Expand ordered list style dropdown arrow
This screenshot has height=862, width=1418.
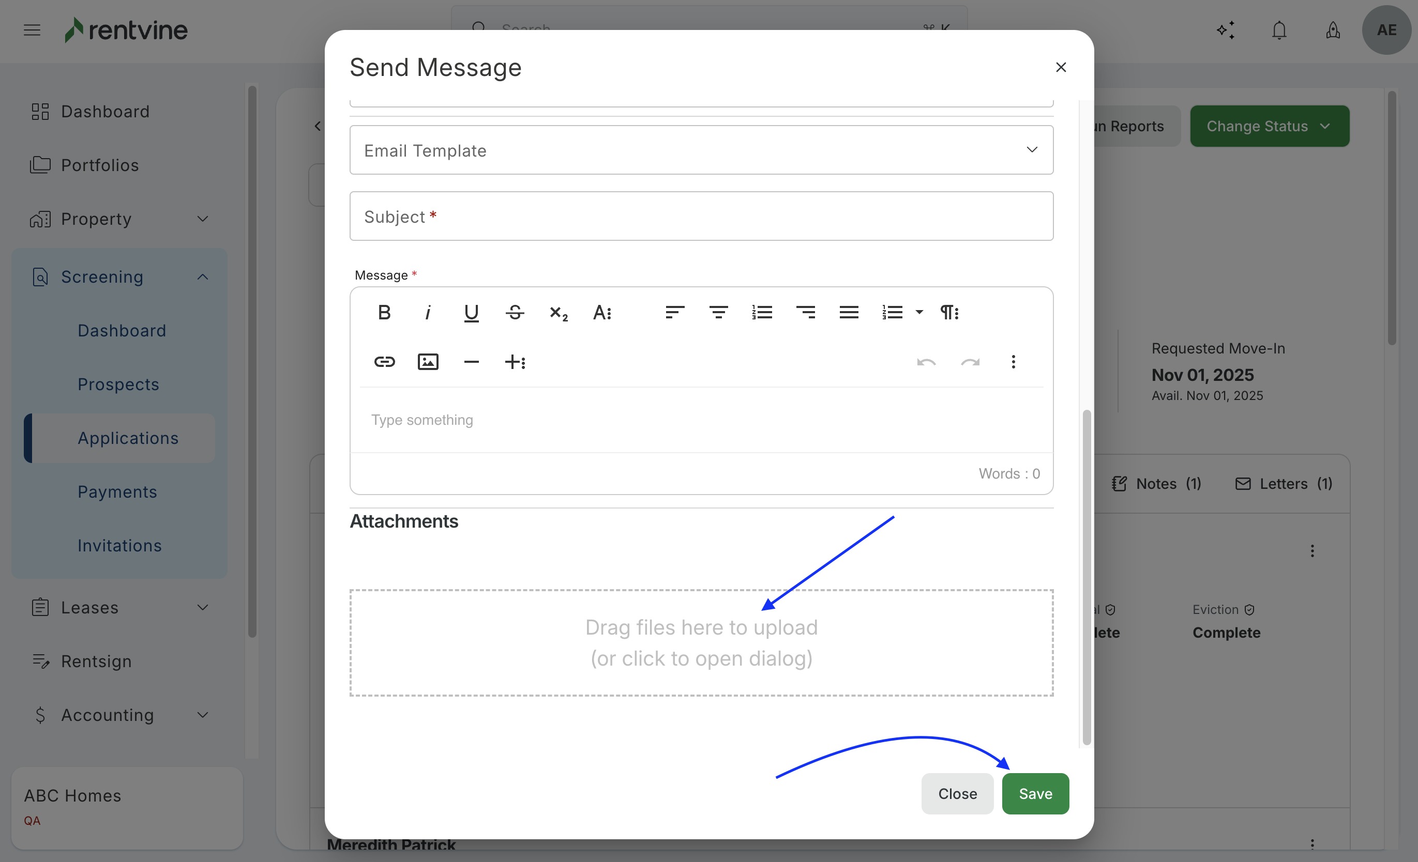tap(919, 312)
